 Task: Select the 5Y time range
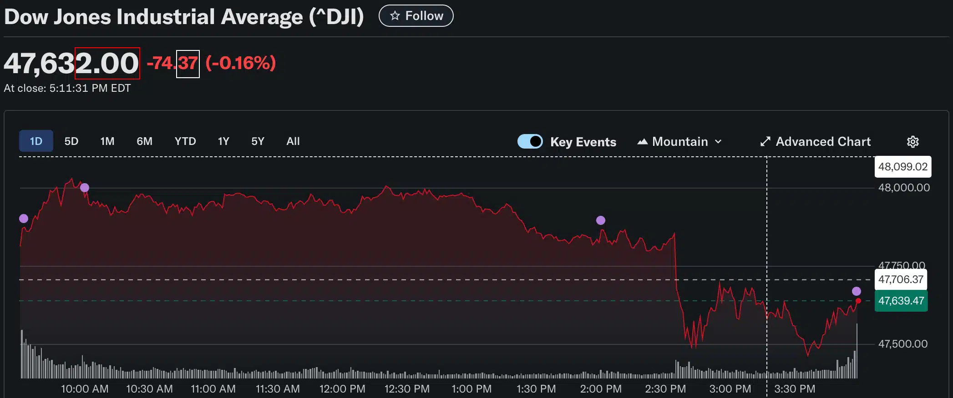click(258, 141)
